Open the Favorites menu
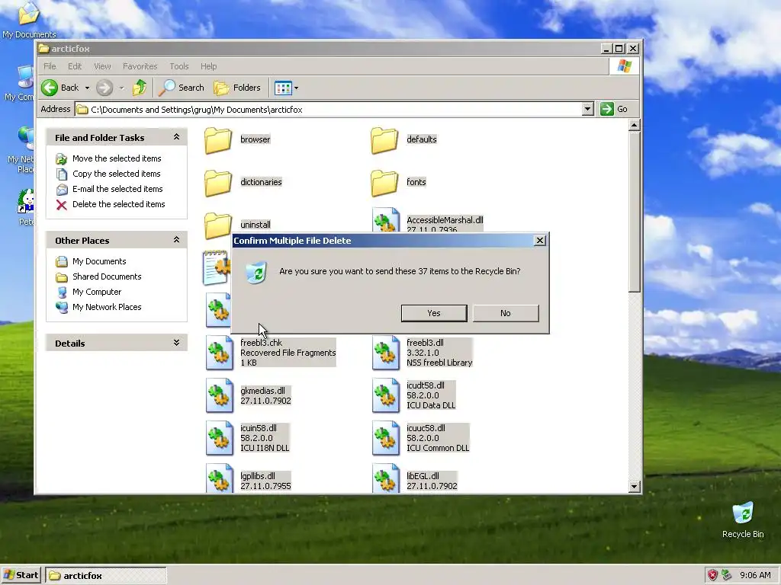 (x=140, y=66)
